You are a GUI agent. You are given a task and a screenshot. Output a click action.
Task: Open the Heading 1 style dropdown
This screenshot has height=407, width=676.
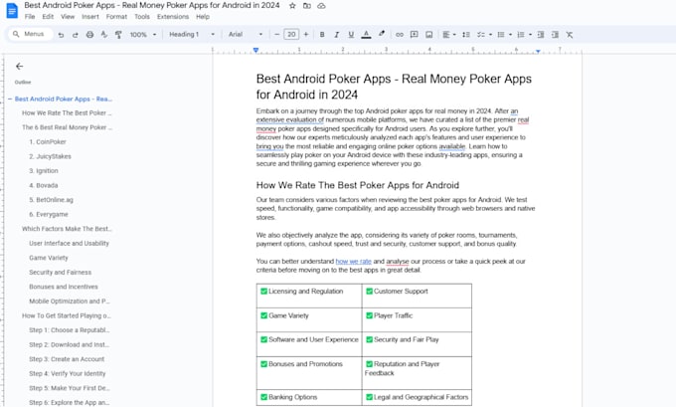[x=192, y=35]
